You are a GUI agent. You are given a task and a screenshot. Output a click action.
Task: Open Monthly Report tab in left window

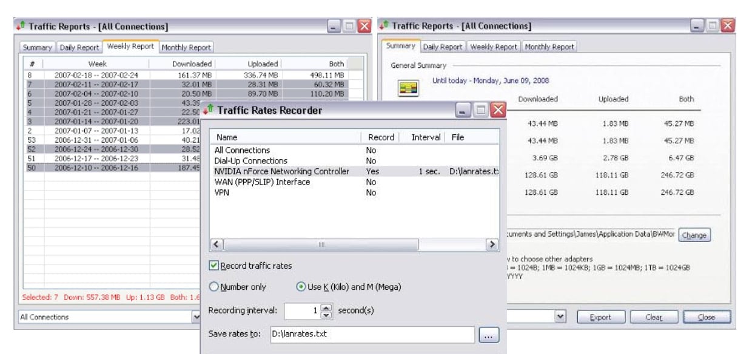[x=186, y=47]
